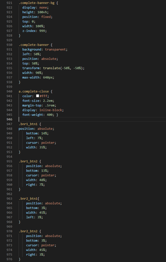
Task: Click 'top: 50%;' on line 934
Action: click(31, 63)
